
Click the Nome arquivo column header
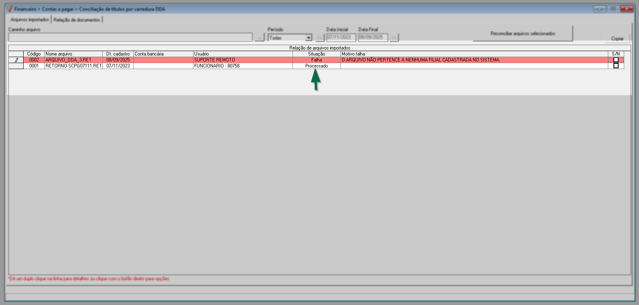pyautogui.click(x=74, y=54)
